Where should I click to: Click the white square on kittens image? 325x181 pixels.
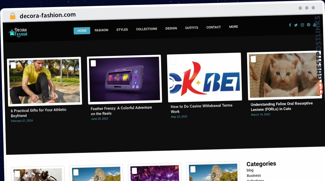pyautogui.click(x=253, y=59)
